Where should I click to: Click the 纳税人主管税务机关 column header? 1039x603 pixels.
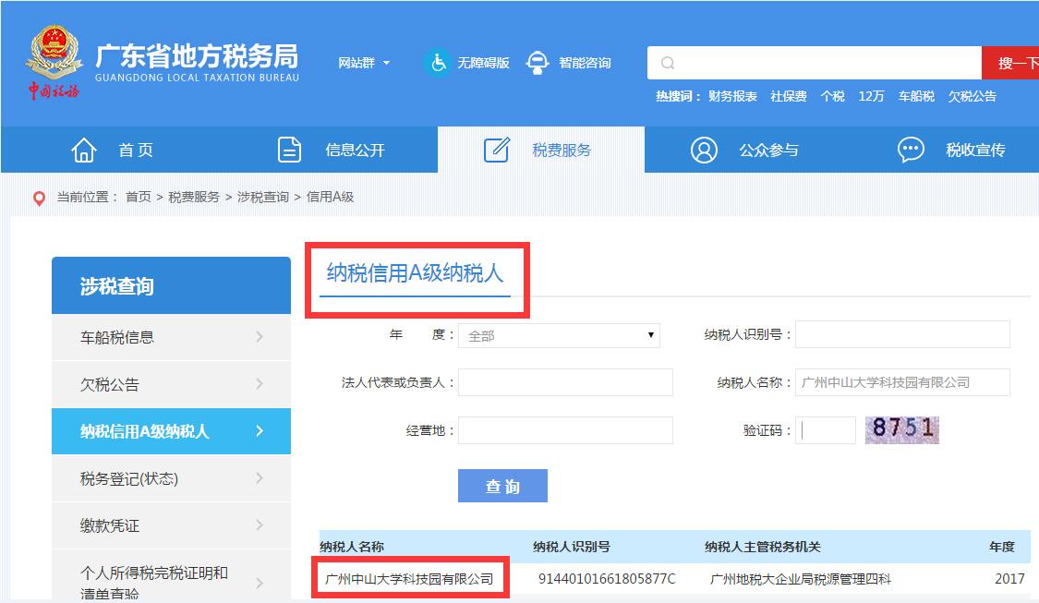(x=763, y=547)
